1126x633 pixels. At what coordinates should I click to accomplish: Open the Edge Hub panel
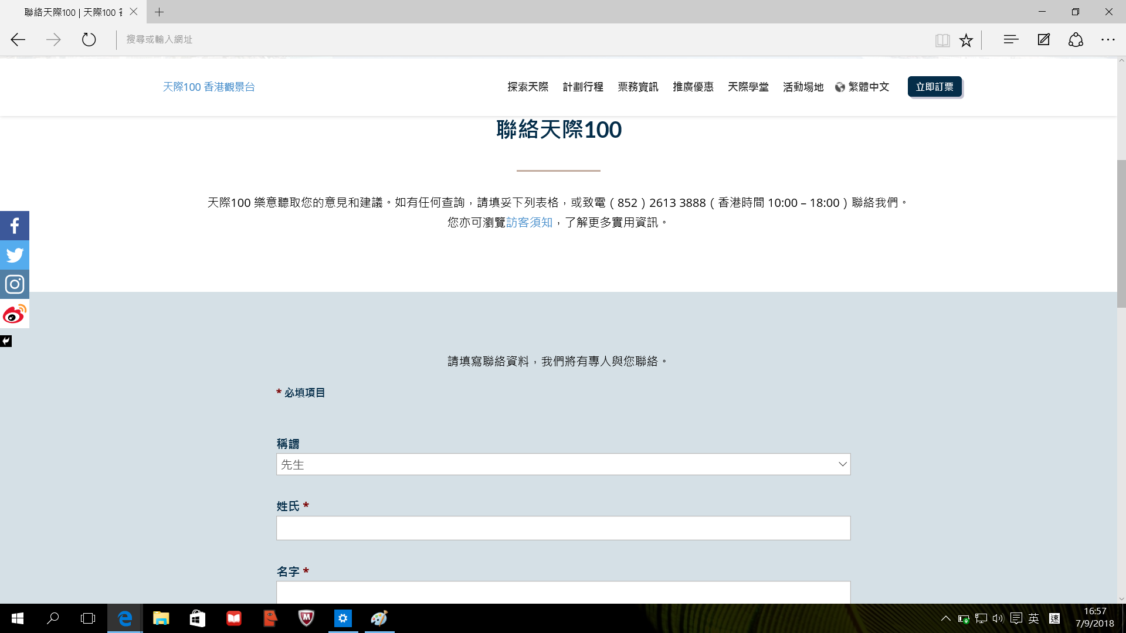click(1010, 40)
